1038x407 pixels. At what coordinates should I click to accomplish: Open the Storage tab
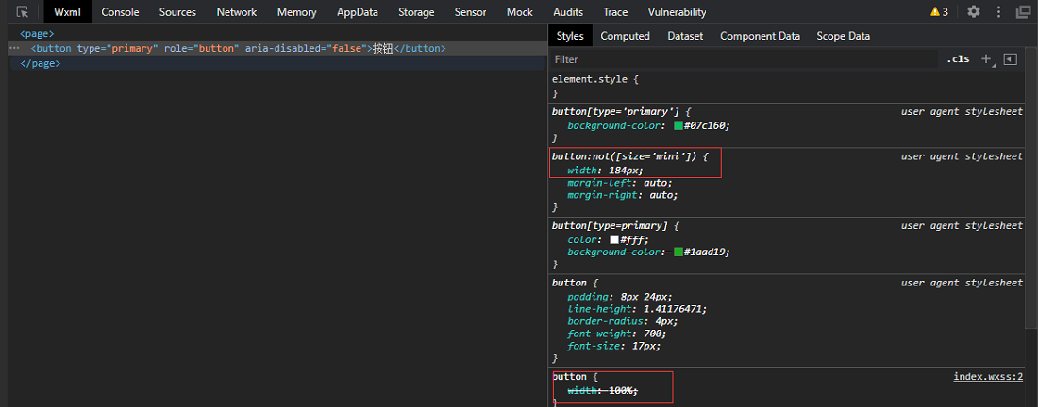tap(416, 12)
